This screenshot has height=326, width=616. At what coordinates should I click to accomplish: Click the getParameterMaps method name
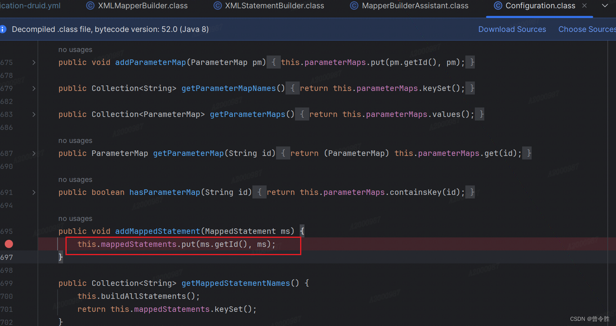point(247,114)
